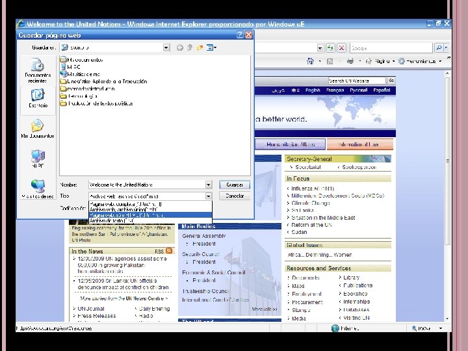Select Mi PC in the places bar

[38, 159]
